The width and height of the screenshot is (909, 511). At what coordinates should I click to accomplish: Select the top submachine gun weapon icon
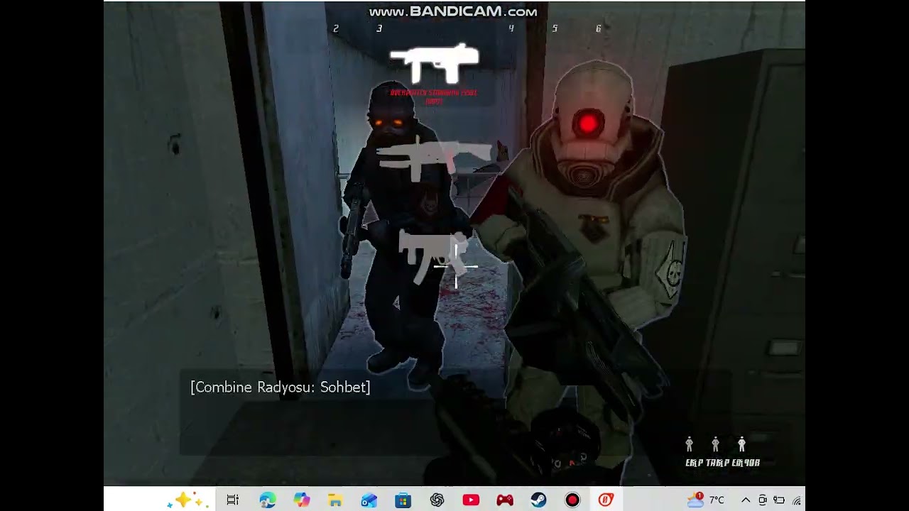point(434,64)
